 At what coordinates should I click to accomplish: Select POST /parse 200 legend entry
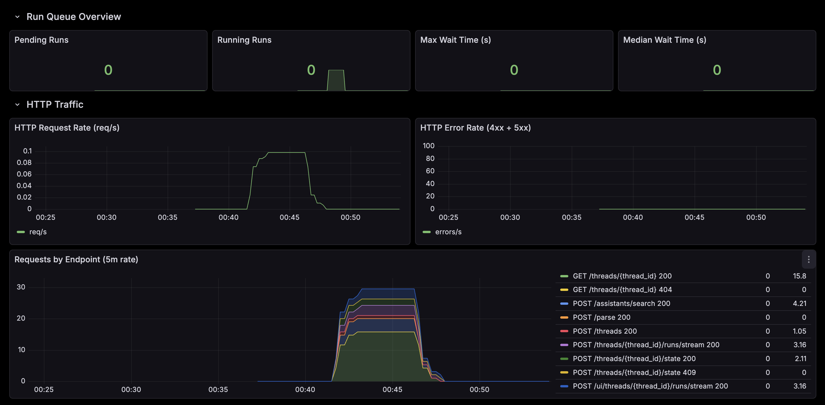(x=601, y=317)
